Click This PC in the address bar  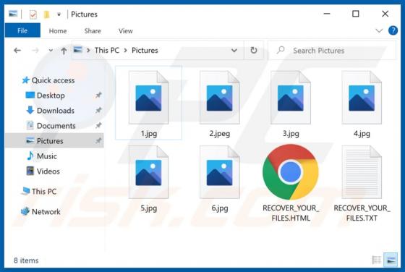[x=107, y=50]
